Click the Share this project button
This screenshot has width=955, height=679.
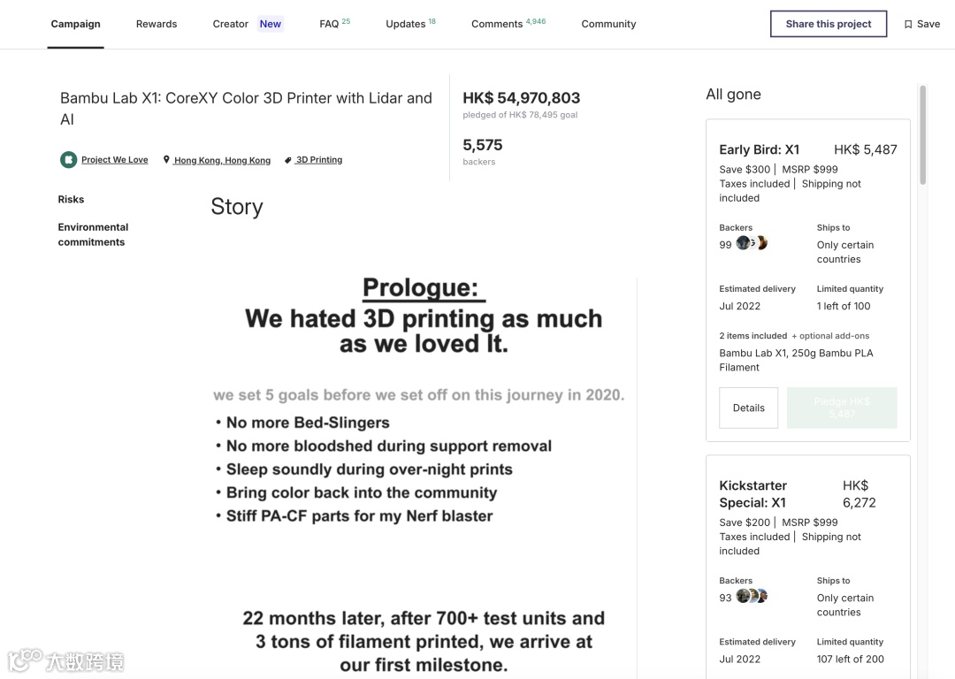tap(829, 24)
